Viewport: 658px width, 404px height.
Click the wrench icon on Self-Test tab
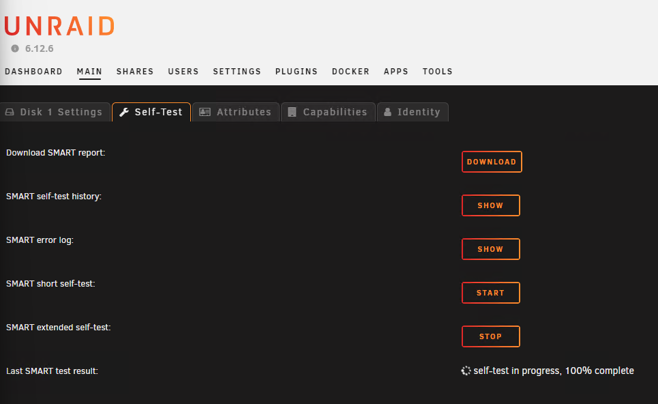124,112
